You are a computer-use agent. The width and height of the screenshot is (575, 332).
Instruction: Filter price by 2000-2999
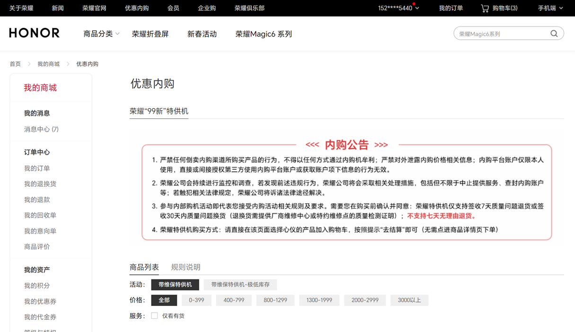tap(365, 300)
